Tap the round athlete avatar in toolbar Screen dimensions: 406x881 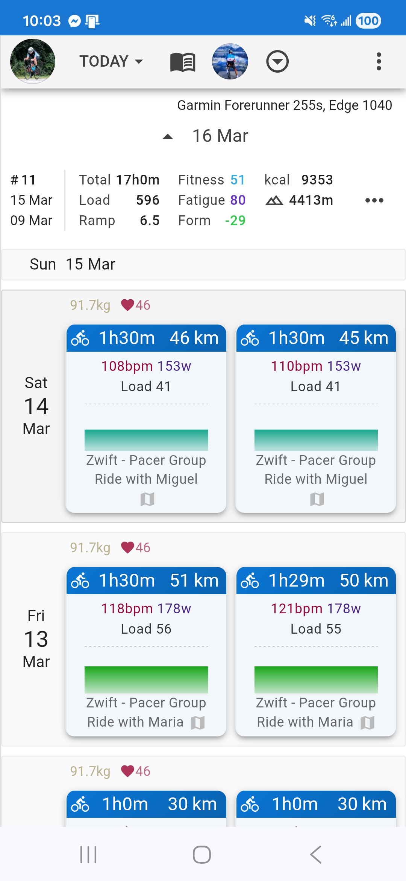[x=230, y=61]
